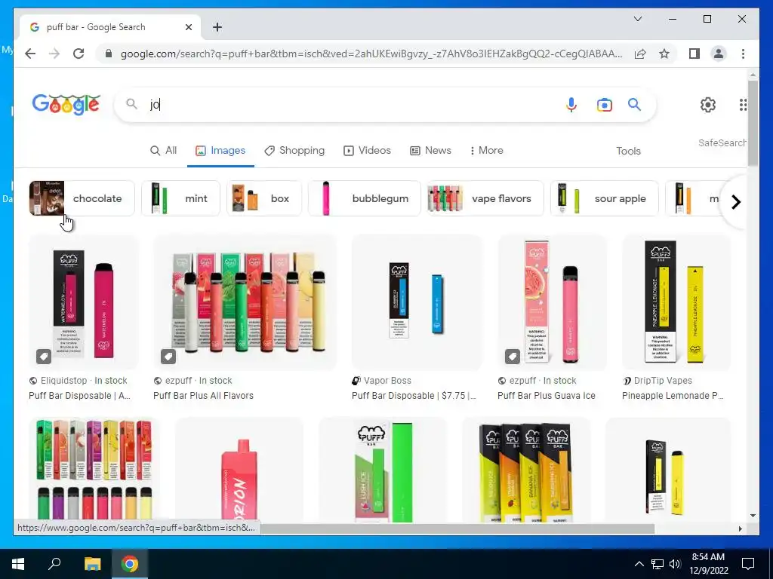The width and height of the screenshot is (773, 579).
Task: Open the green Lush Ice Puff image
Action: coord(383,470)
